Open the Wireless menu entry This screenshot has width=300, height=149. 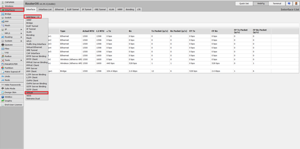12,6
